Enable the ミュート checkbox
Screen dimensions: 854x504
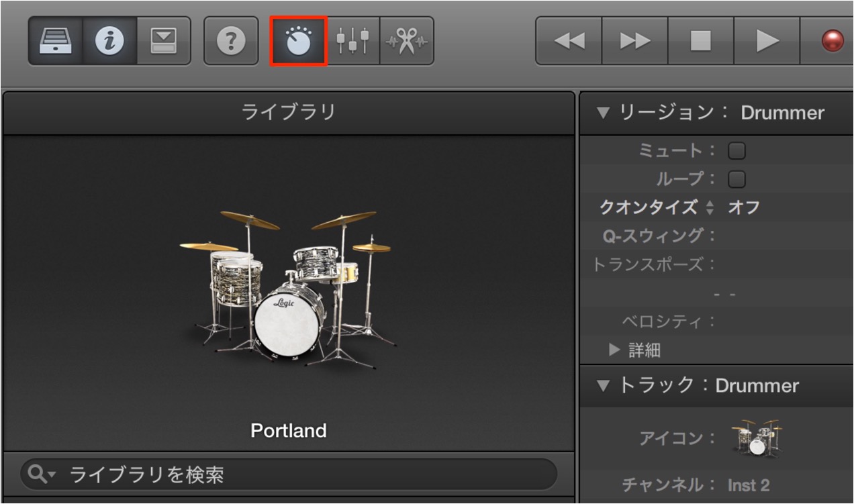(737, 151)
